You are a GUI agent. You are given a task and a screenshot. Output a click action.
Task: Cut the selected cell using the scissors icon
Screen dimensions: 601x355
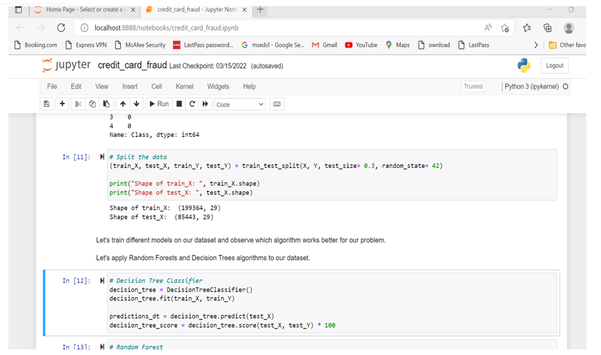pos(78,104)
